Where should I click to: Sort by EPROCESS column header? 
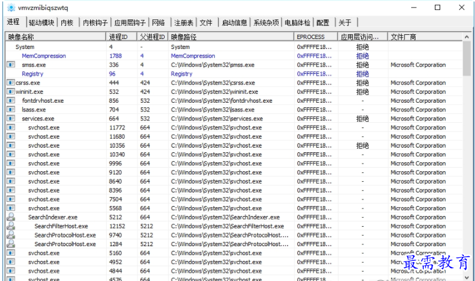[x=316, y=37]
